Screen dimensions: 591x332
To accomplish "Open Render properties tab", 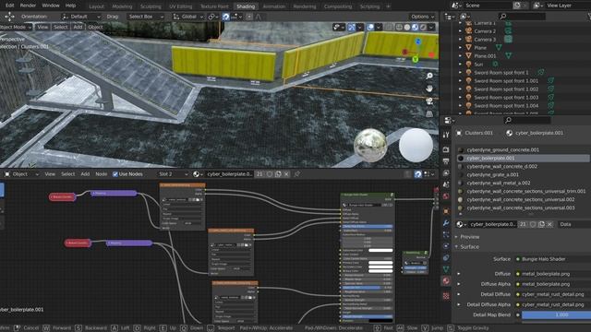I will 446,149.
